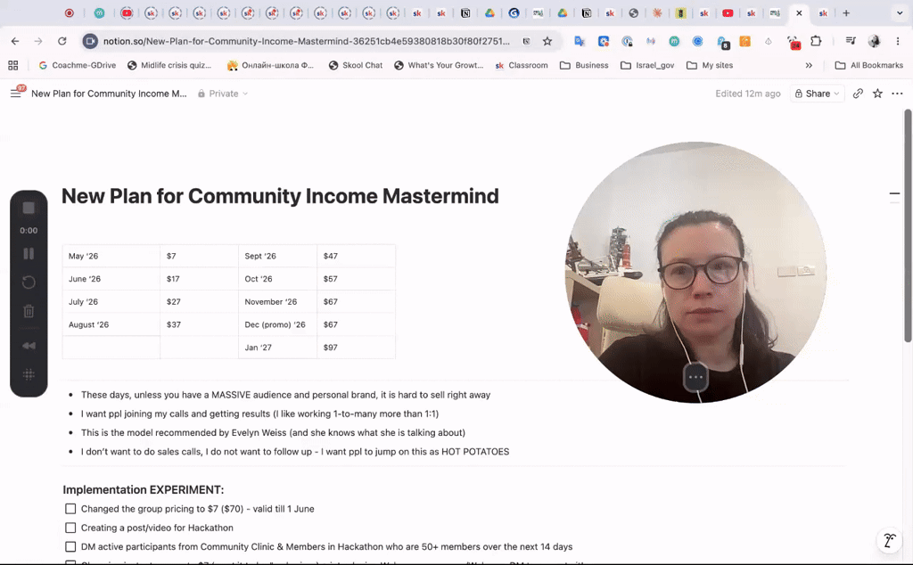Switch to the last Skool tab on right
This screenshot has height=565, width=913.
tap(823, 12)
